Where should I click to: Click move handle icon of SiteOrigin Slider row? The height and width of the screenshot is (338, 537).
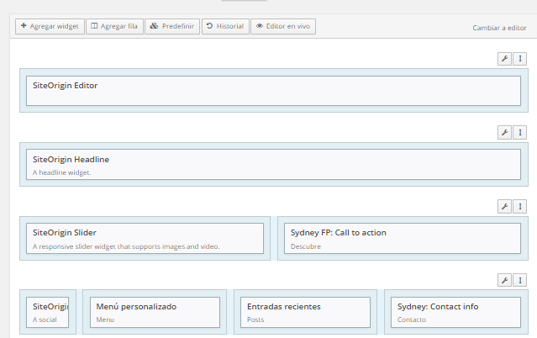(x=520, y=206)
